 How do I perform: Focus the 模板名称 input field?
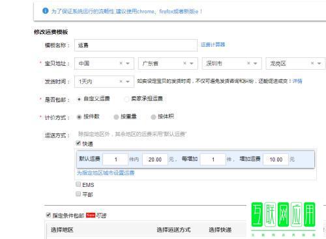pos(136,46)
